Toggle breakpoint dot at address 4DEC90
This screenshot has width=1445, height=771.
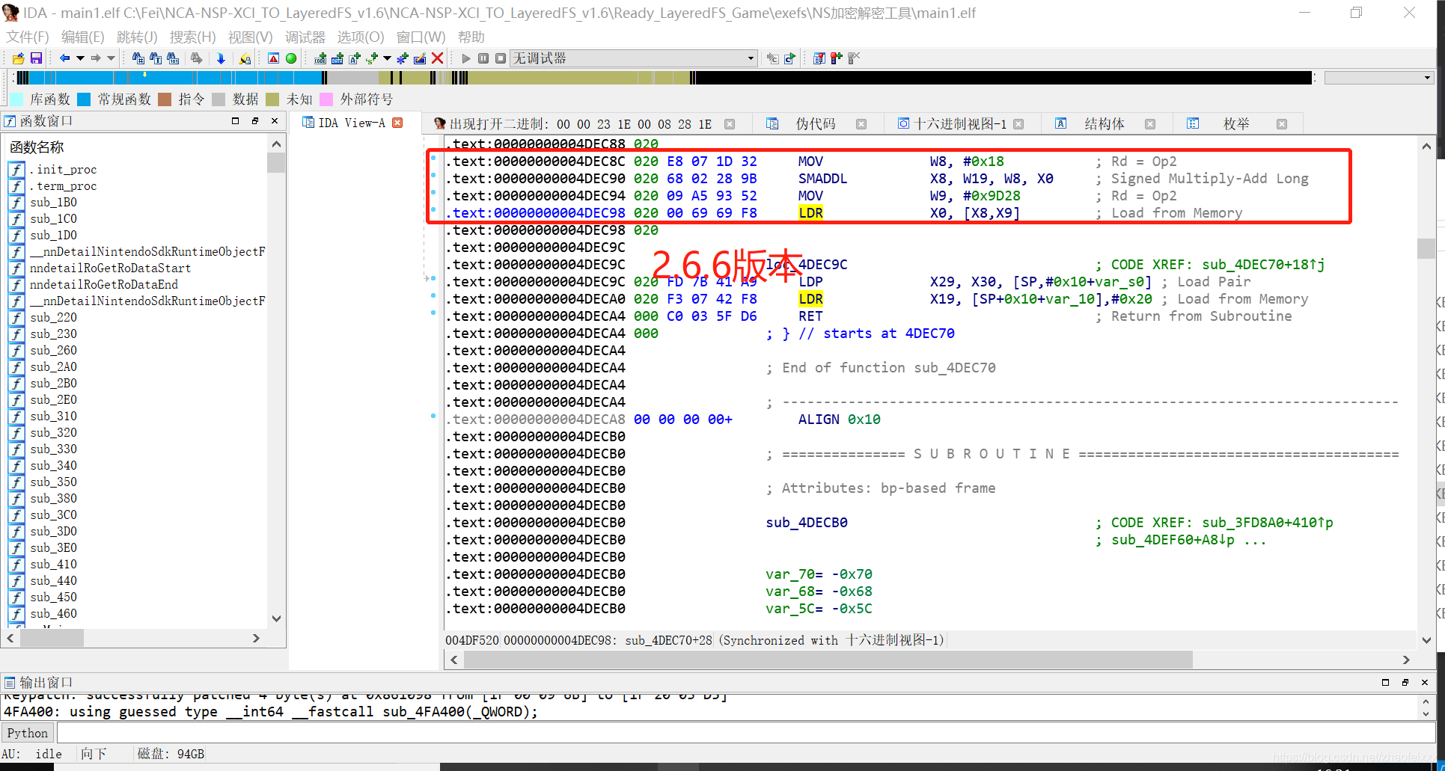click(x=433, y=175)
